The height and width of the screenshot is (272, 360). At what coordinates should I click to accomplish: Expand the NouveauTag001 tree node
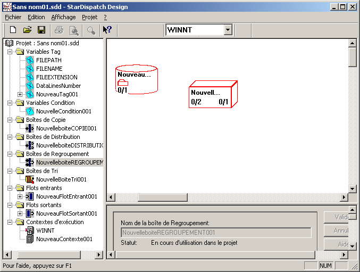point(20,94)
